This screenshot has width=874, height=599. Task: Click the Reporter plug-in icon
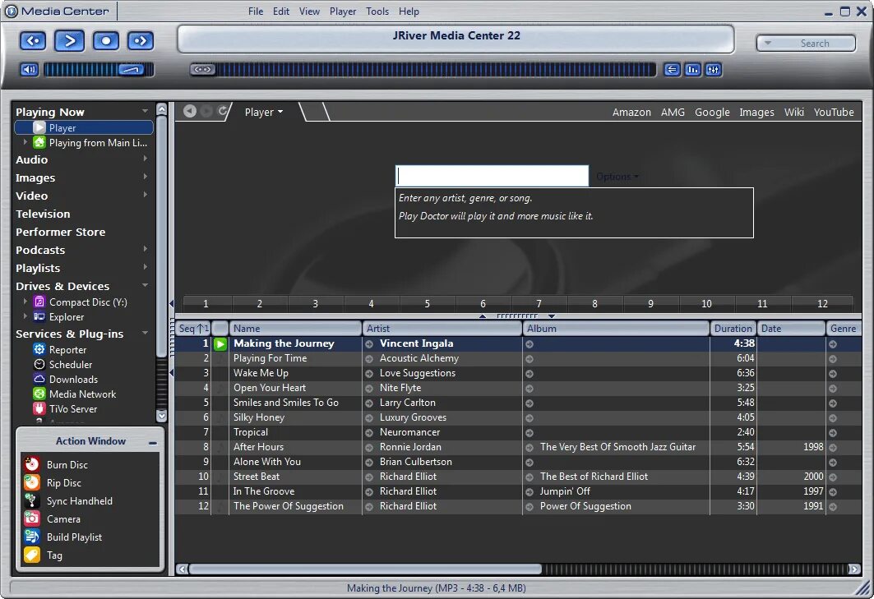(39, 349)
